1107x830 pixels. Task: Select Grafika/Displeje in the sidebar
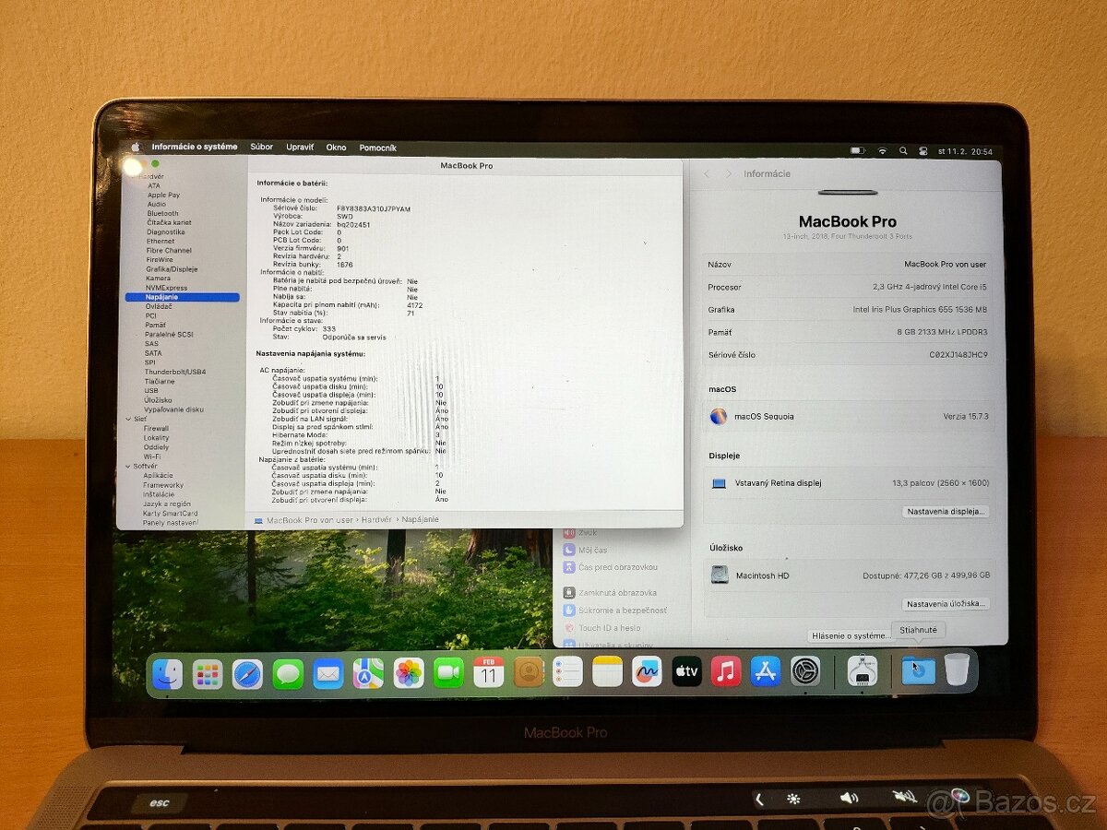pos(172,269)
